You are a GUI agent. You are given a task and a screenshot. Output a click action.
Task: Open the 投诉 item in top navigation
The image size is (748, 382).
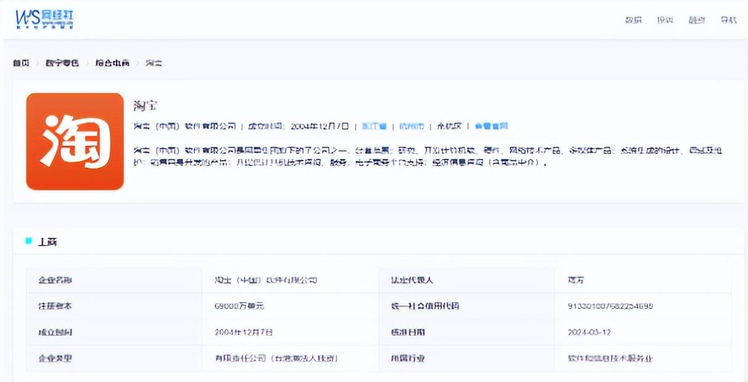(x=665, y=20)
